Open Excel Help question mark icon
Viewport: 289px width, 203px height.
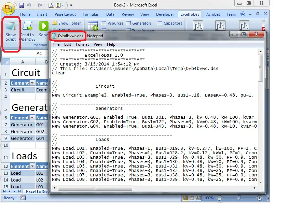click(243, 14)
